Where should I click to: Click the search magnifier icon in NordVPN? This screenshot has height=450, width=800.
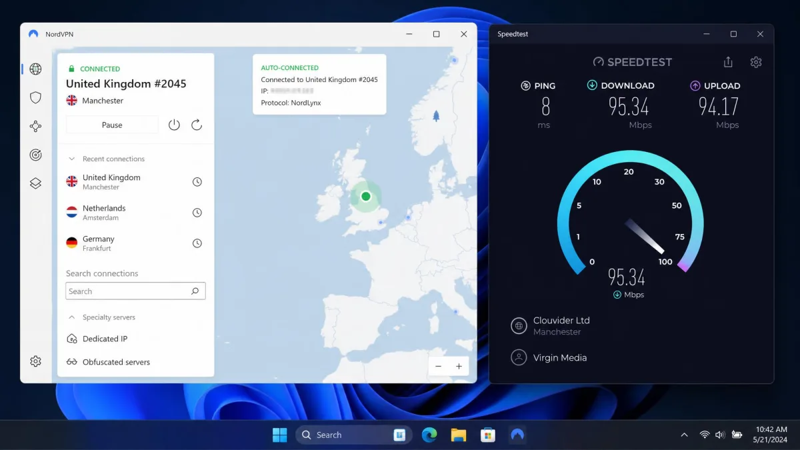[195, 291]
